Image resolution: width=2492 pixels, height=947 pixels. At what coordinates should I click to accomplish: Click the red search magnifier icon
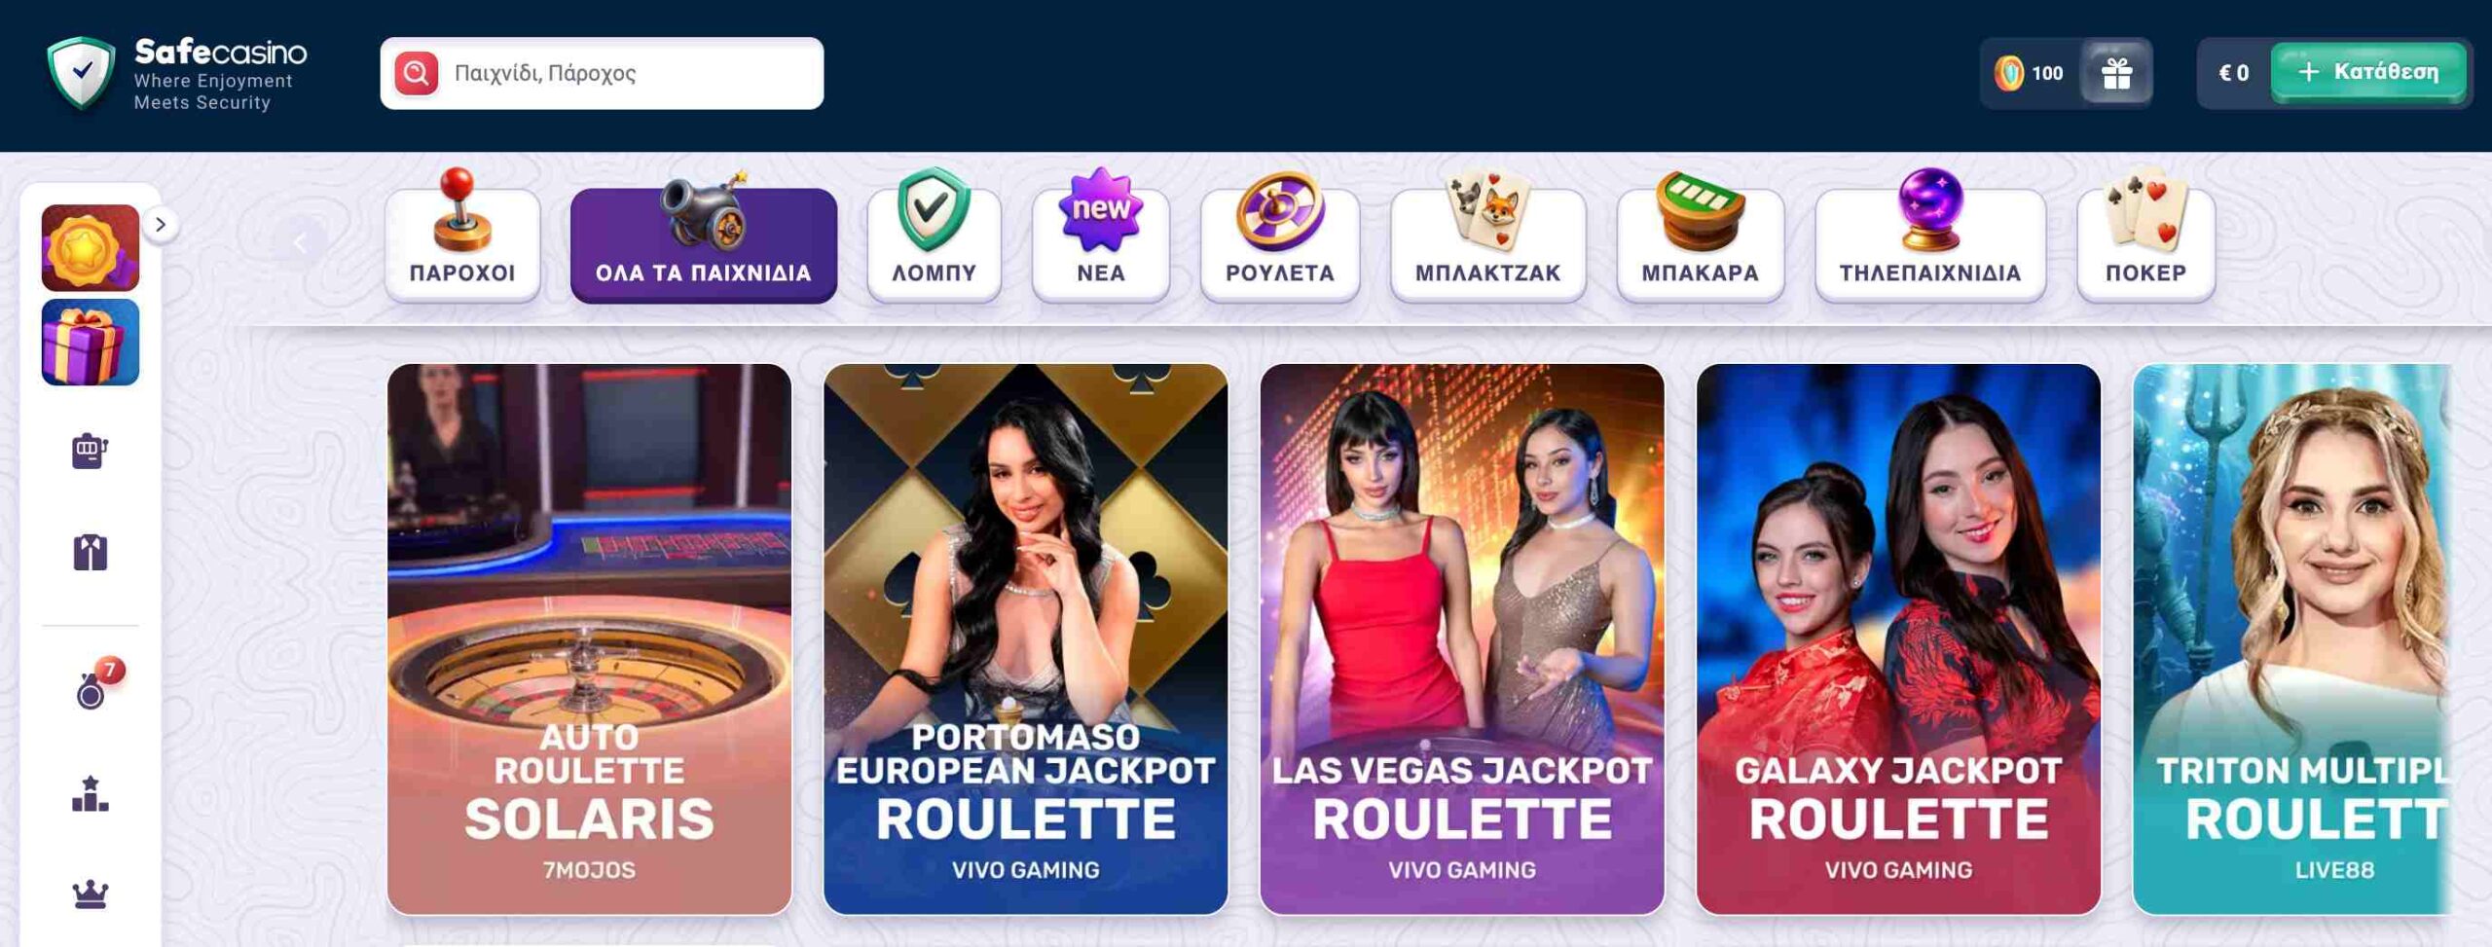point(416,73)
